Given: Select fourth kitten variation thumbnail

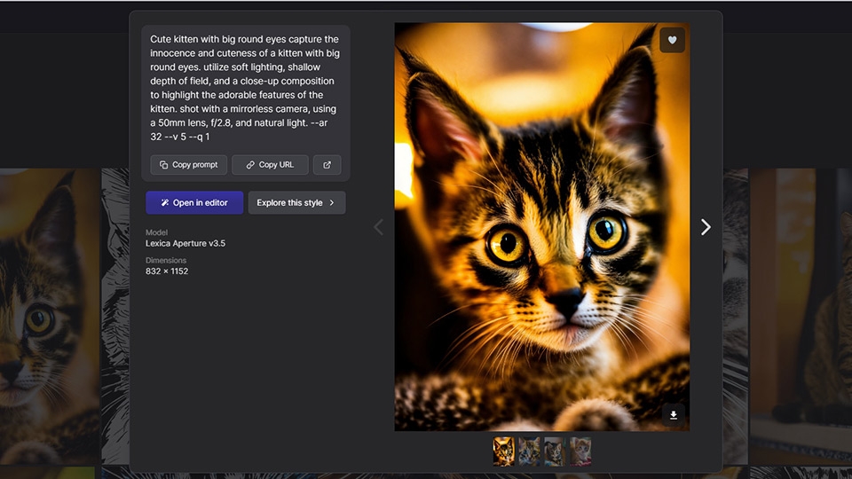Looking at the screenshot, I should coord(580,452).
